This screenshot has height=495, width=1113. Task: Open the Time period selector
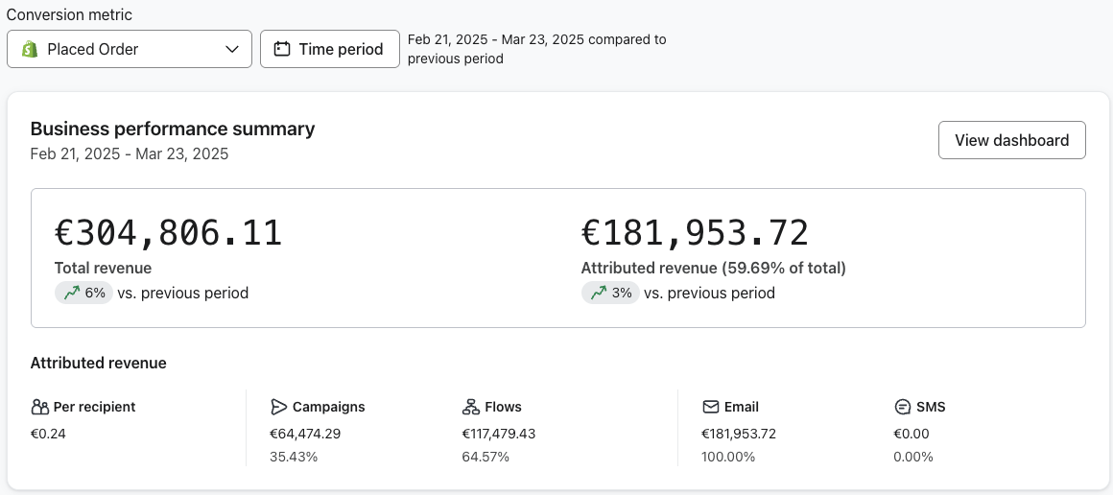(x=330, y=49)
